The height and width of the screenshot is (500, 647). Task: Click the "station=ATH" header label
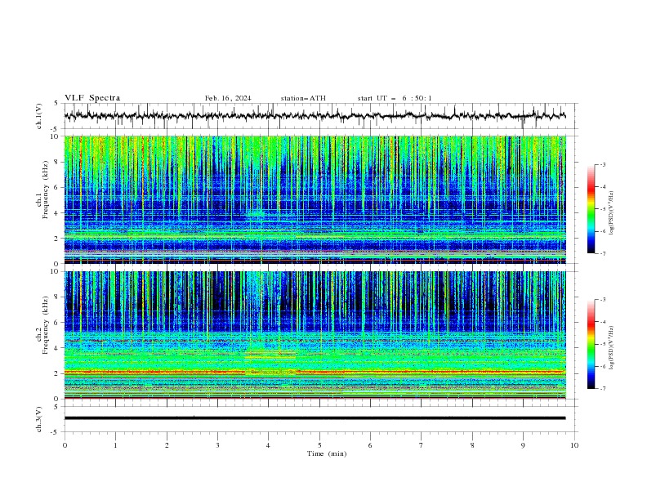coord(303,98)
